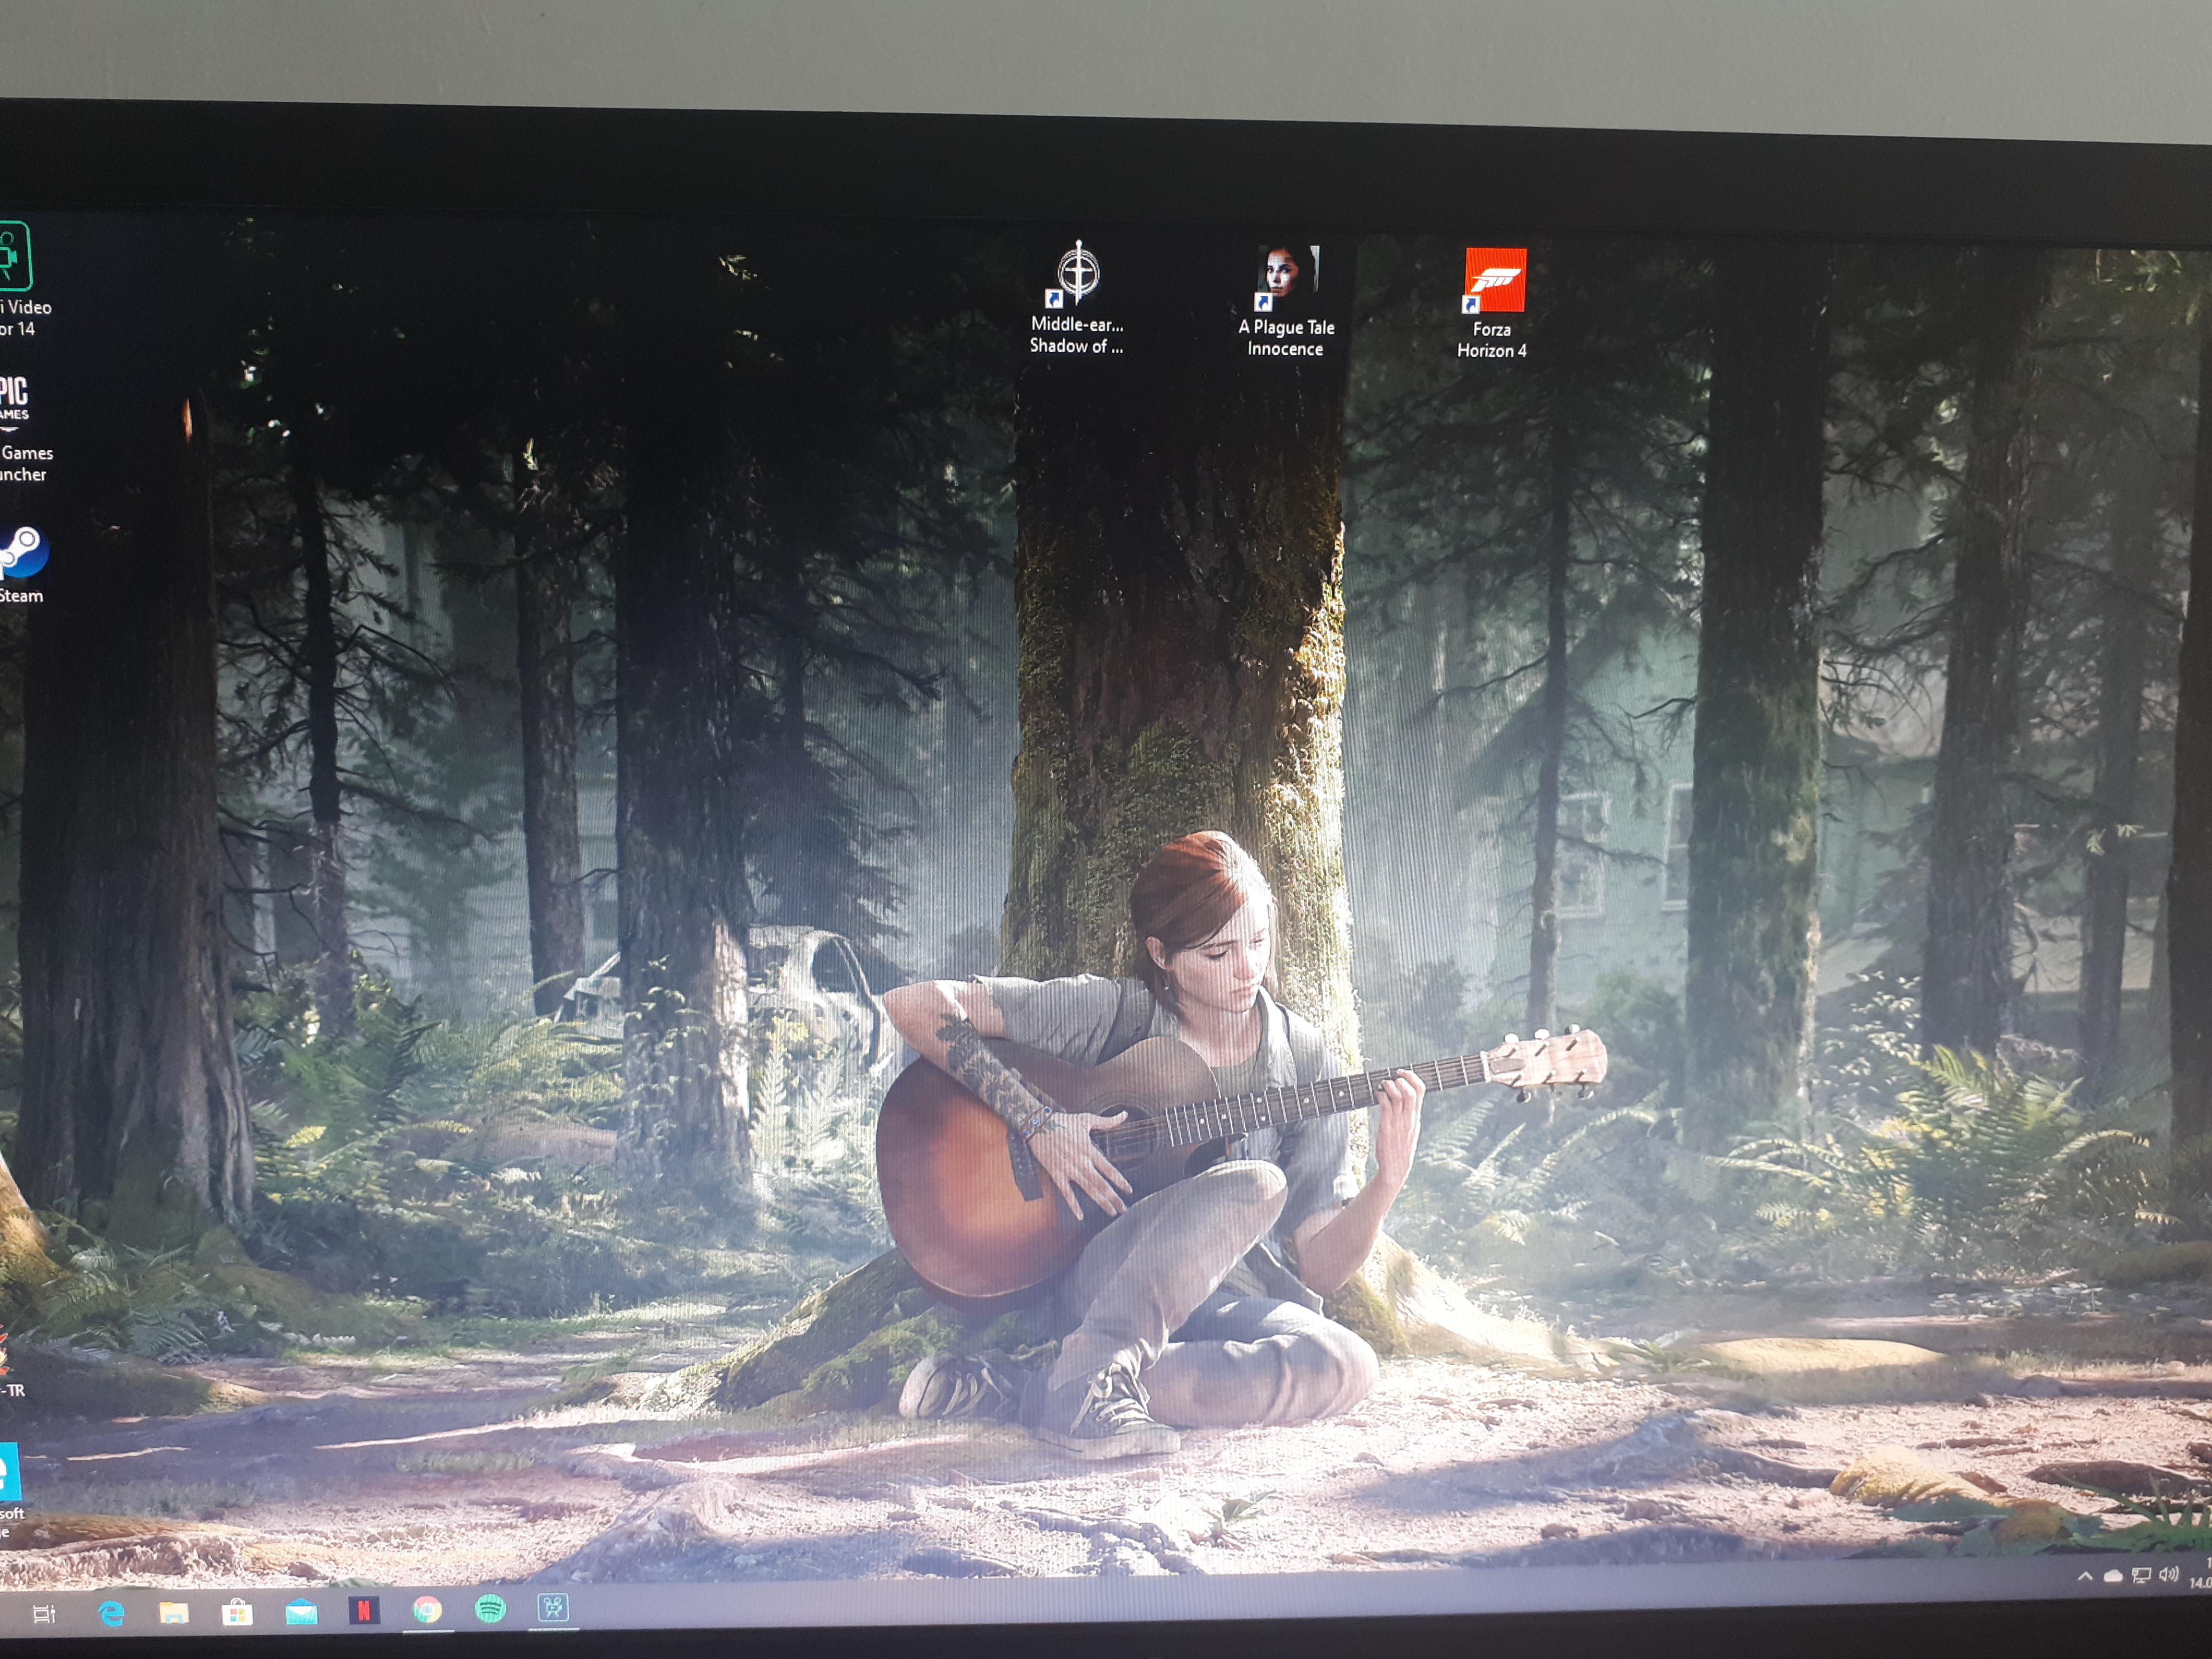Expand the hidden system tray icons
Image resolution: width=2212 pixels, height=1659 pixels.
(2085, 1577)
